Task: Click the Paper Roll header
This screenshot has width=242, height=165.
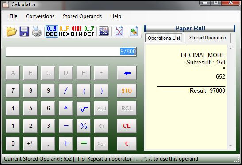Action: pos(190,28)
